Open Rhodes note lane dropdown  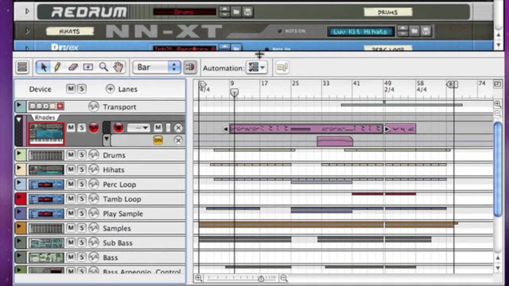(138, 128)
